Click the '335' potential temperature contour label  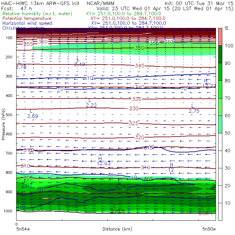point(137,99)
